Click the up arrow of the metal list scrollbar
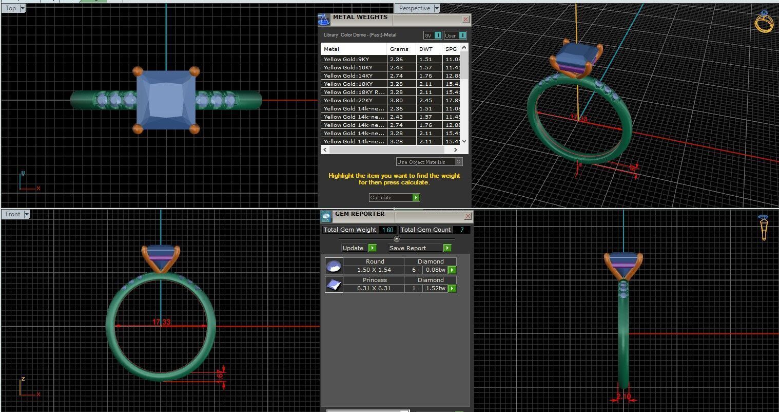 (x=464, y=47)
